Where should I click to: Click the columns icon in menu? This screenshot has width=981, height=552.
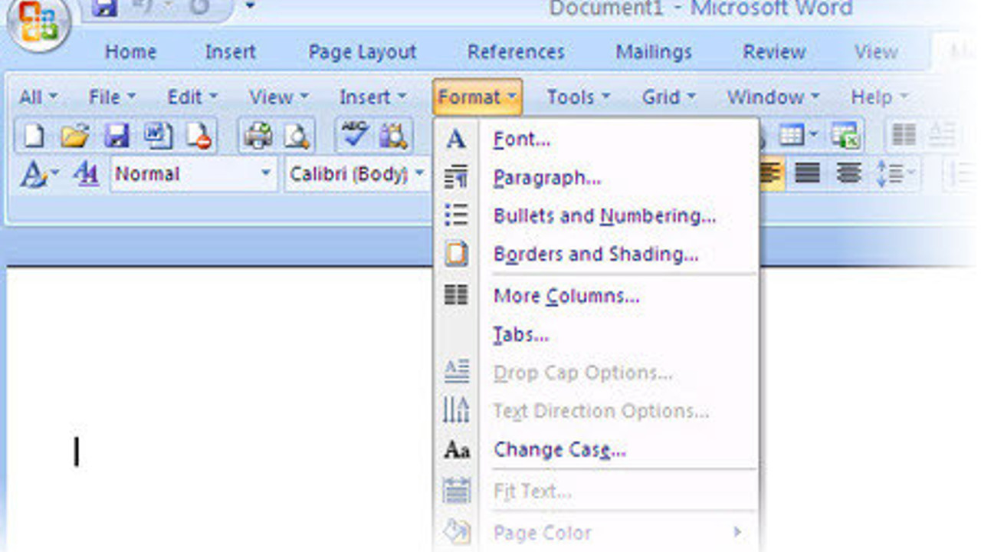coord(456,295)
